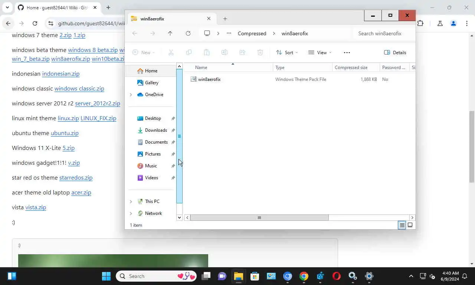Open Task View from the taskbar
Viewport: 475px width, 285px height.
(206, 276)
